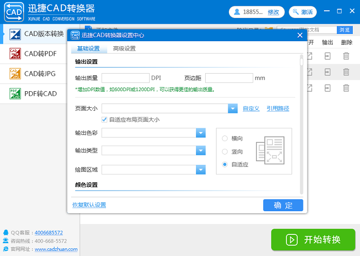This screenshot has height=256, width=360.
Task: Click the user account avatar icon
Action: point(237,12)
